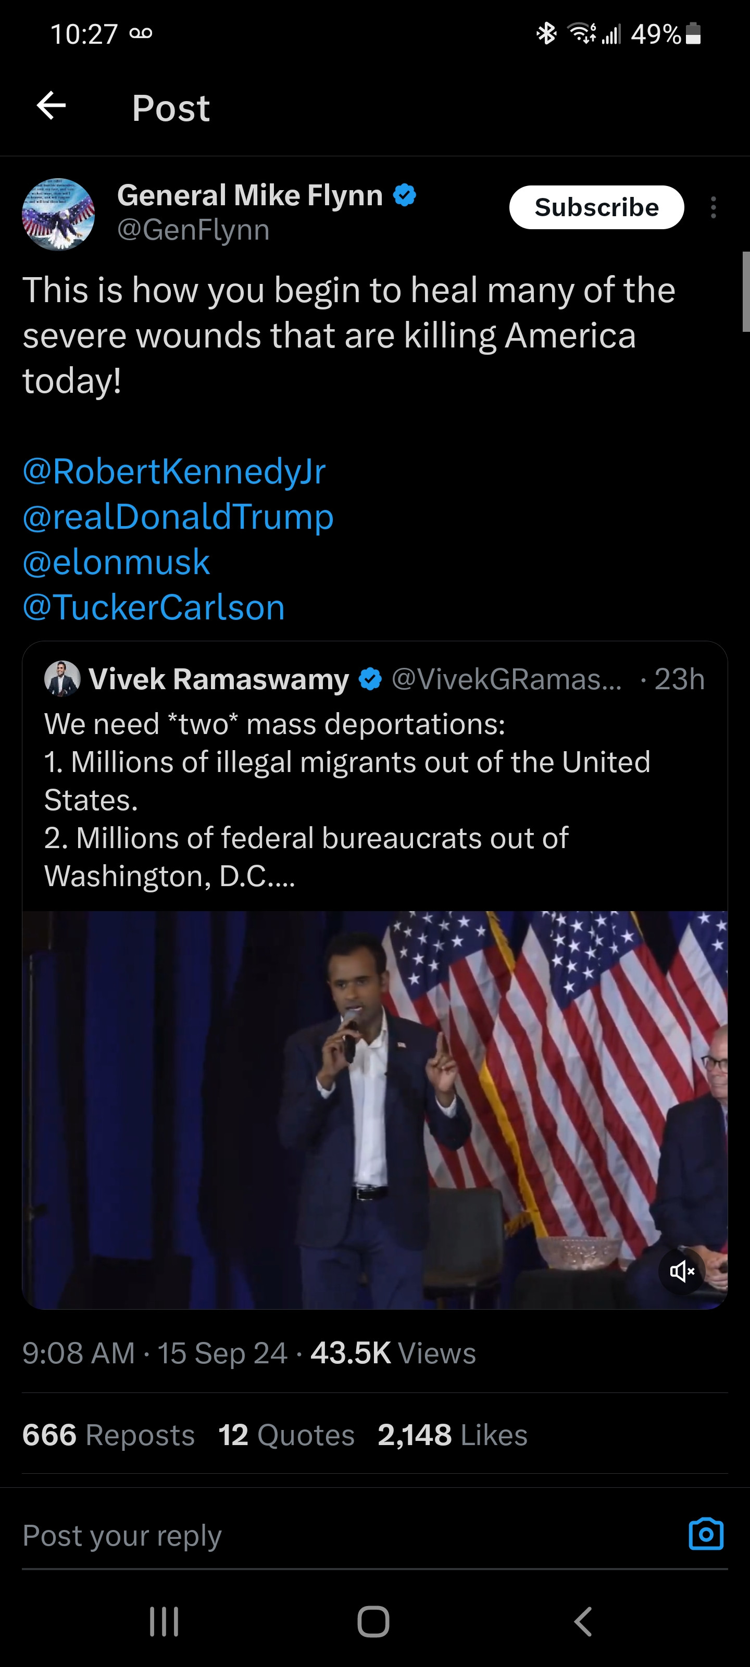The width and height of the screenshot is (750, 1667).
Task: Open General Mike Flynn's eagle profile picture
Action: click(x=58, y=214)
